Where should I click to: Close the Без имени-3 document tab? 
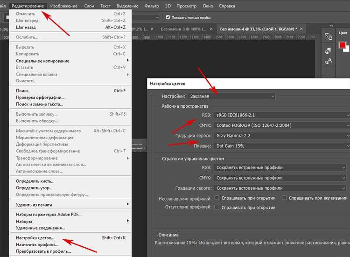[x=211, y=29]
